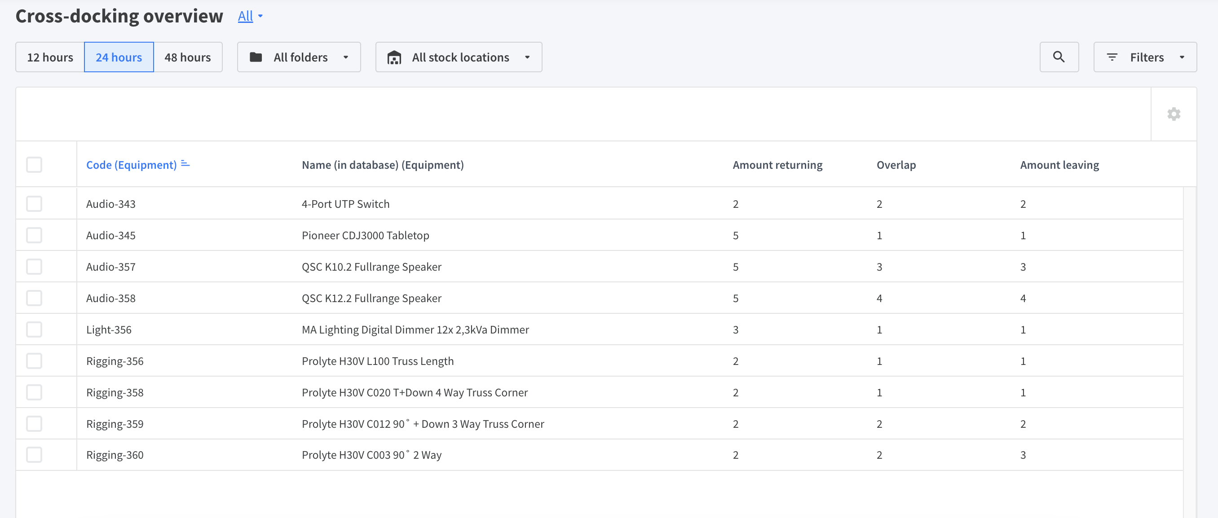Switch to the 12 hours tab
1218x518 pixels.
50,57
